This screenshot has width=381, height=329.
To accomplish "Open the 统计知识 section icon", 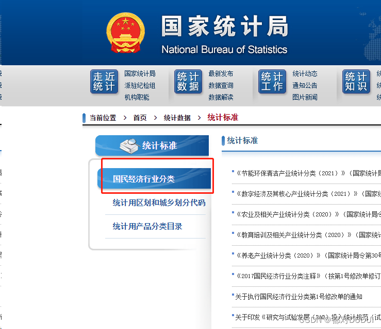I will pyautogui.click(x=356, y=81).
